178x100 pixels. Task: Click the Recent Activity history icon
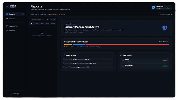point(64,55)
